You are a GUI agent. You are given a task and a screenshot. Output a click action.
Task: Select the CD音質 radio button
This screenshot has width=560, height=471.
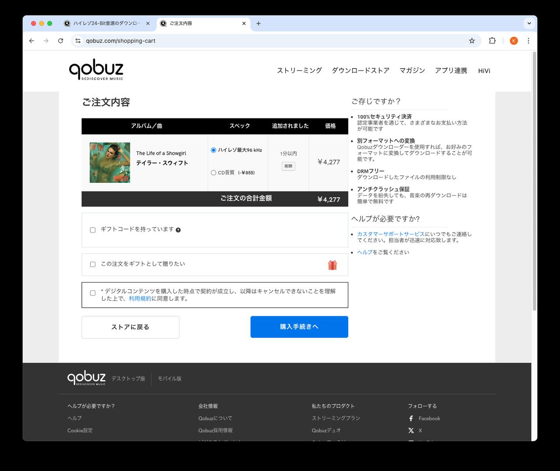click(213, 172)
